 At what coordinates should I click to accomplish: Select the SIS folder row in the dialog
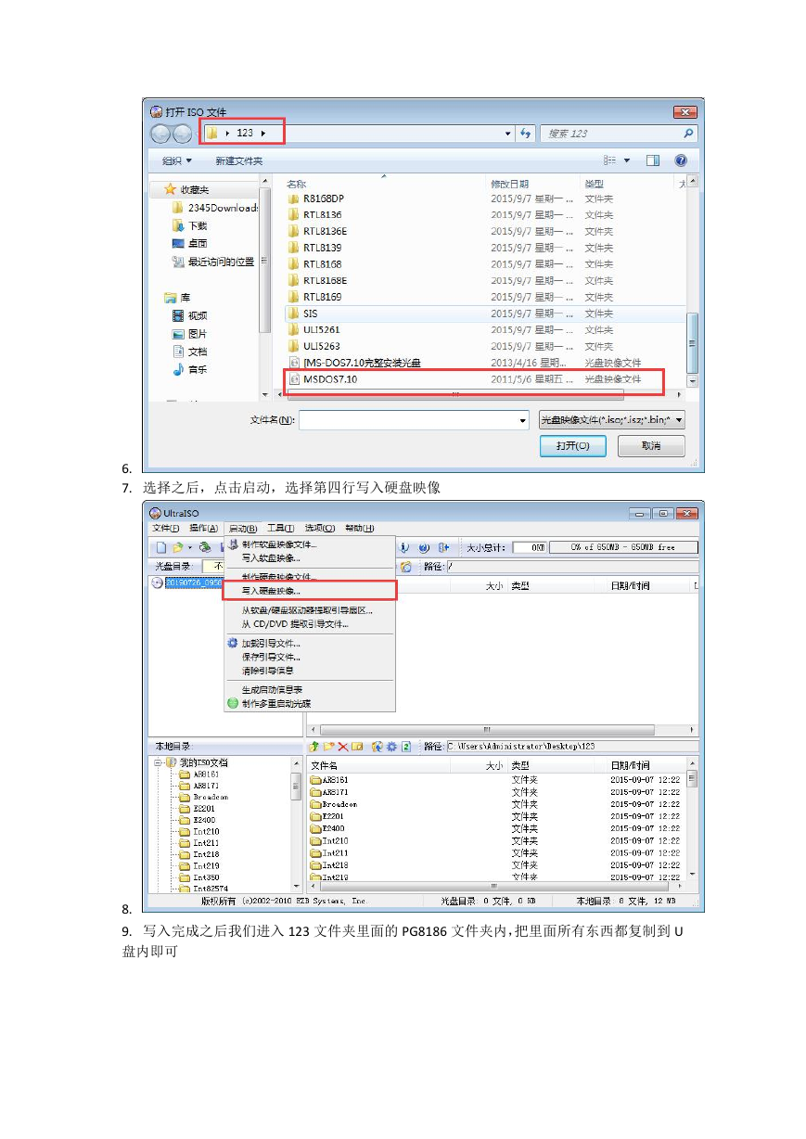486,314
